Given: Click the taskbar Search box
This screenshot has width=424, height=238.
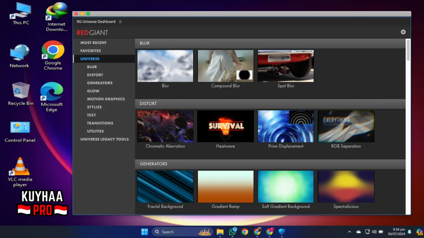Looking at the screenshot, I should click(x=183, y=232).
